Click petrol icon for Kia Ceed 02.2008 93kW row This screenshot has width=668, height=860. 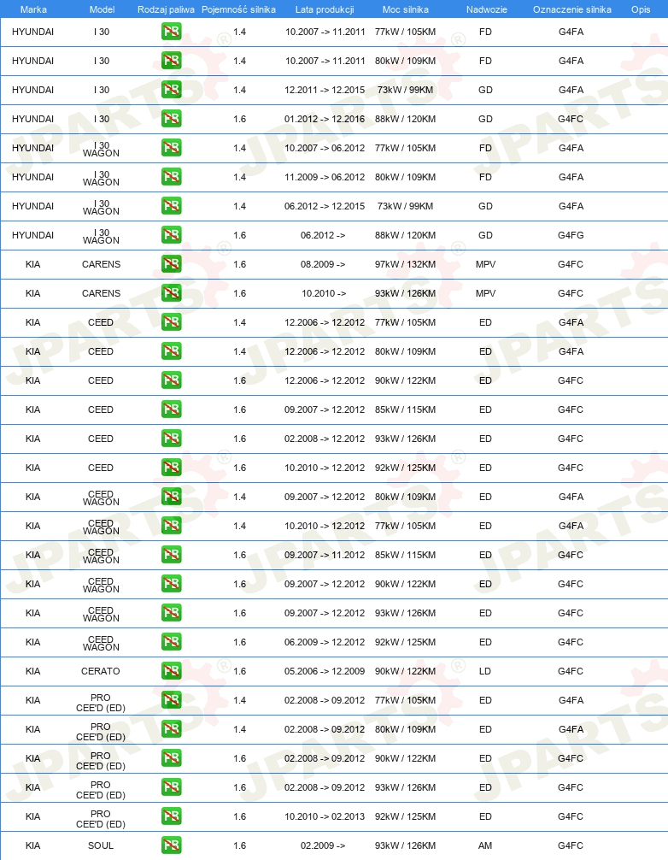click(x=172, y=439)
